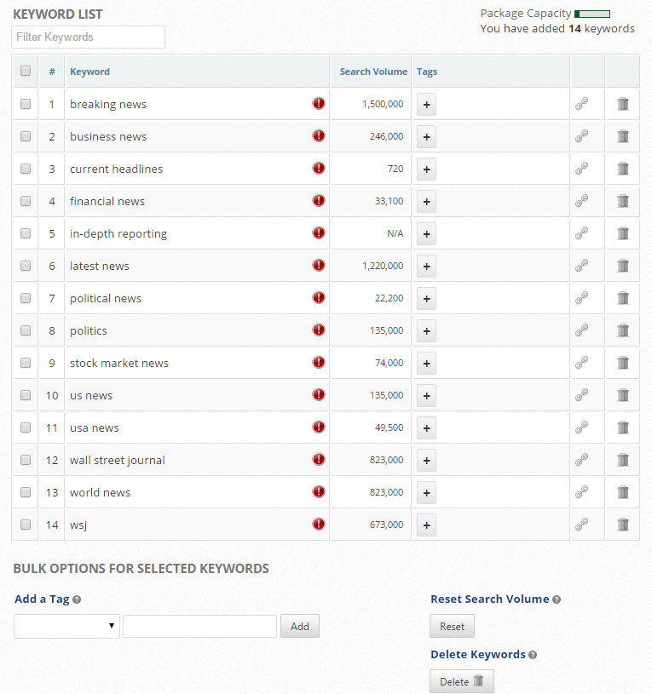Sort by the Search Volume column header

[373, 72]
